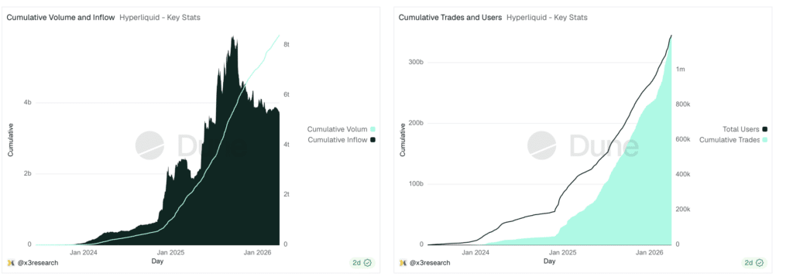Viewport: 793px width, 280px height.
Task: Click the '600k' right-axis label
Action: click(683, 139)
